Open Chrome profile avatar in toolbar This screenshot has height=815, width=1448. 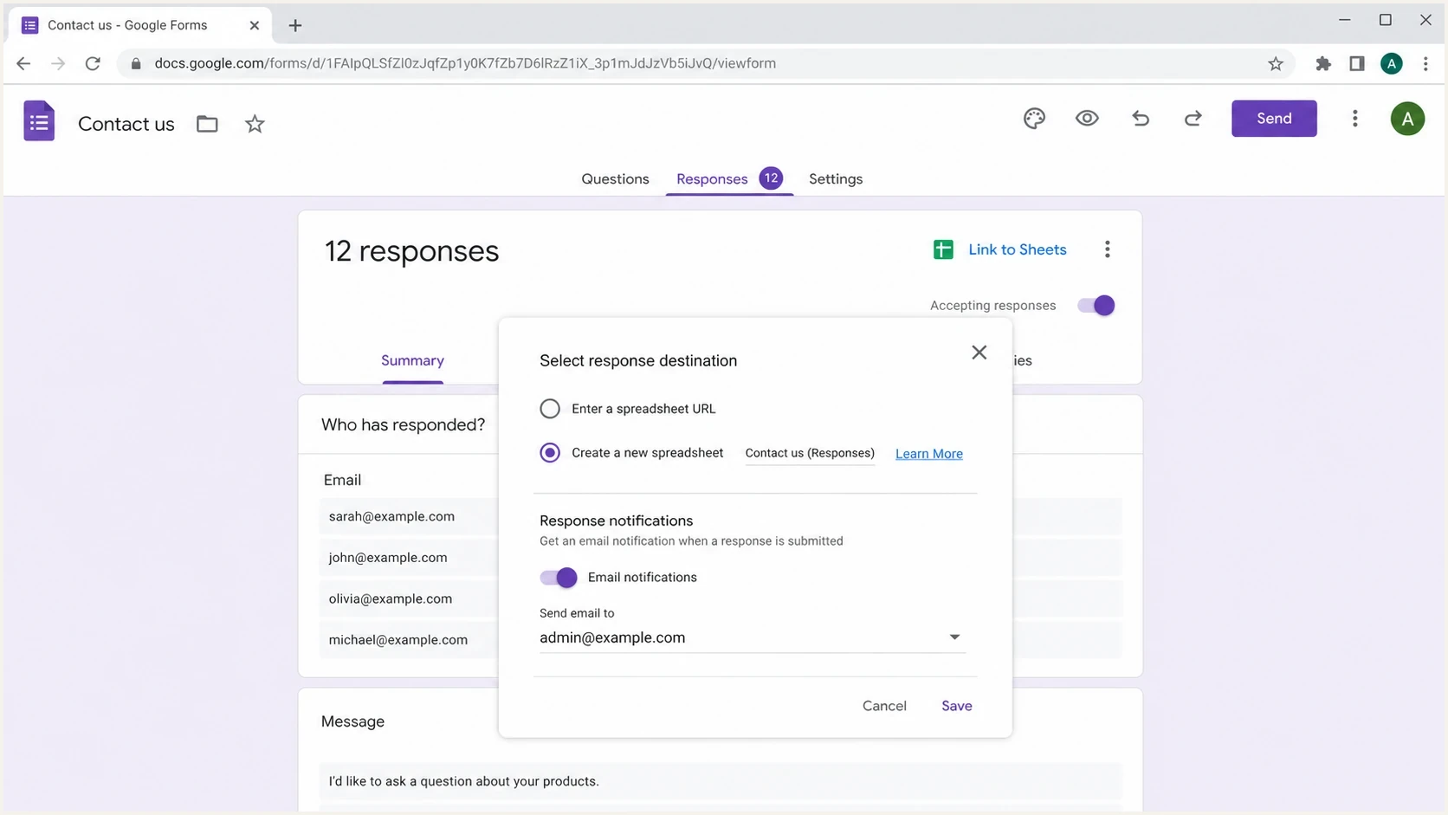click(x=1392, y=63)
